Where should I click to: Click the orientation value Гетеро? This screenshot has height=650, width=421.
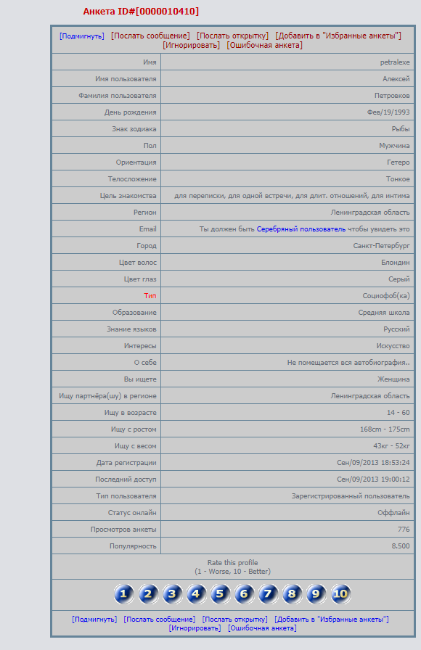coord(398,162)
